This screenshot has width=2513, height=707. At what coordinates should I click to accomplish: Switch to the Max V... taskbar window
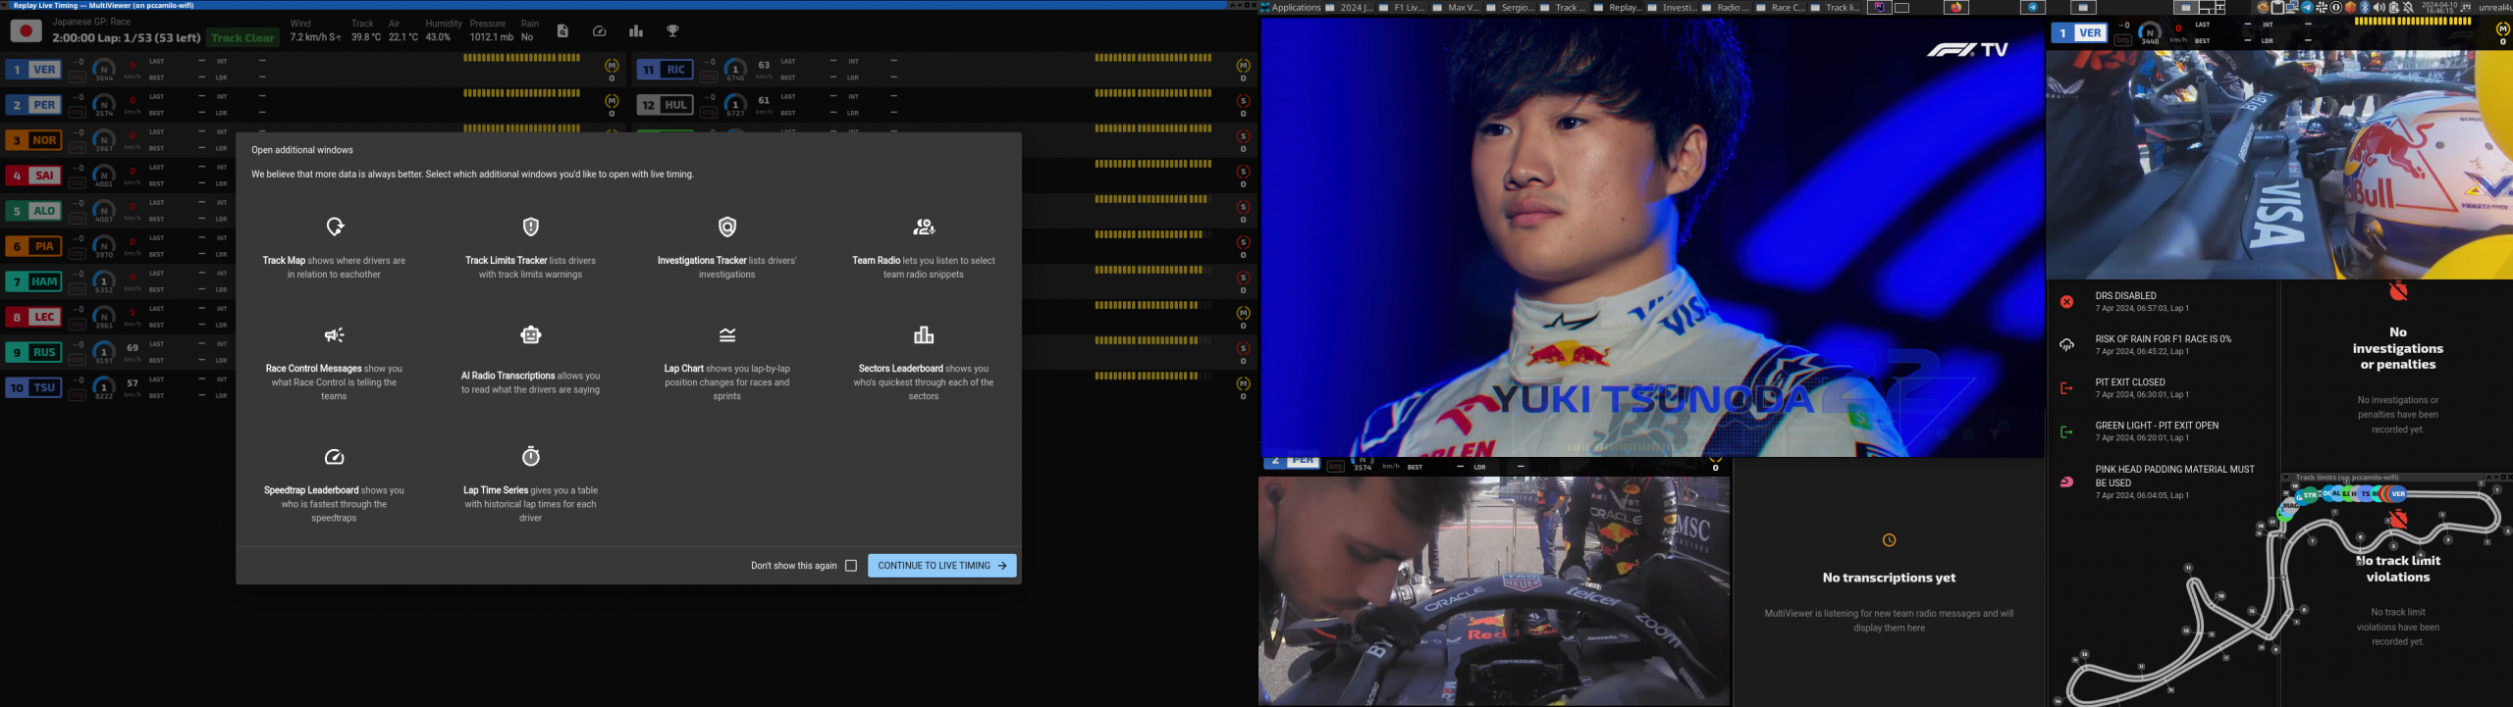click(x=1455, y=7)
